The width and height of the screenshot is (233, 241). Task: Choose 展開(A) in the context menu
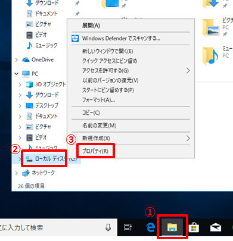point(131,26)
